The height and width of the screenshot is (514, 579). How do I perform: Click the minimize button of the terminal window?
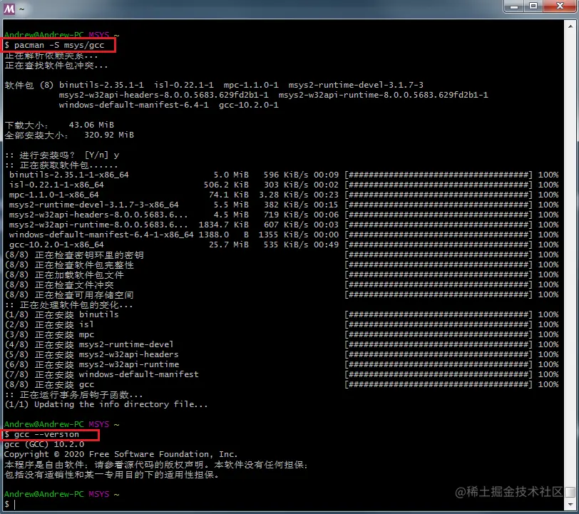515,6
